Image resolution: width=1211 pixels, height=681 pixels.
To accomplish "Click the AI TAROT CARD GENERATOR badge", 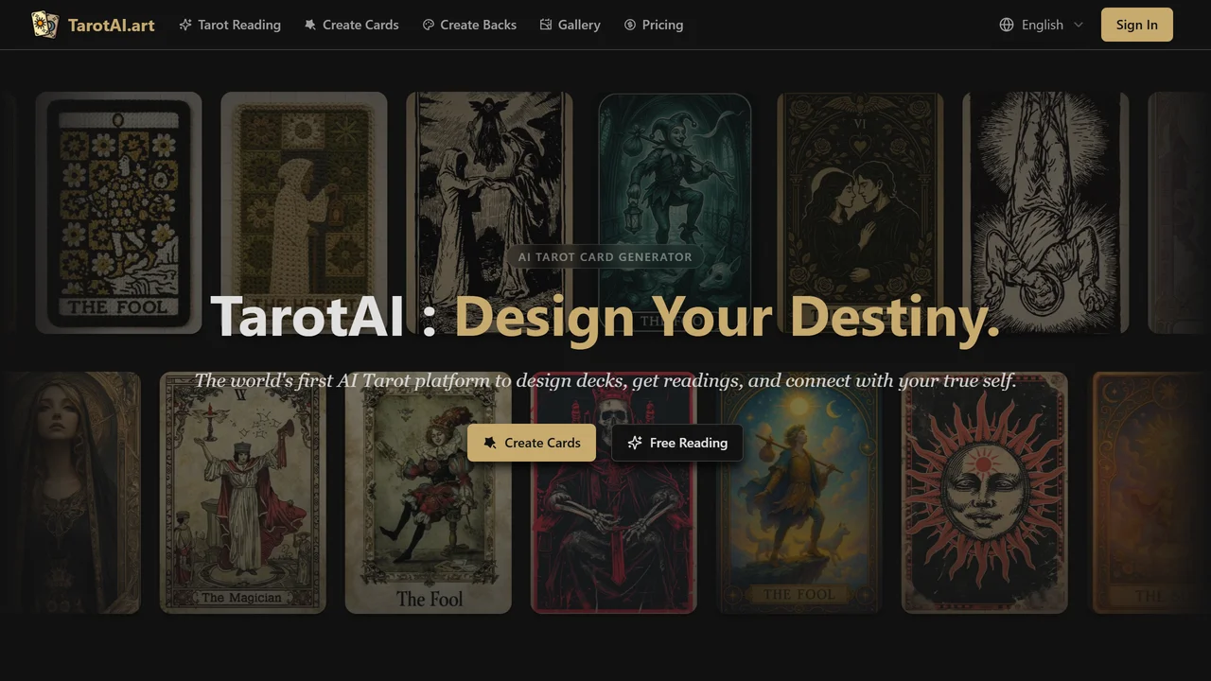I will (605, 256).
